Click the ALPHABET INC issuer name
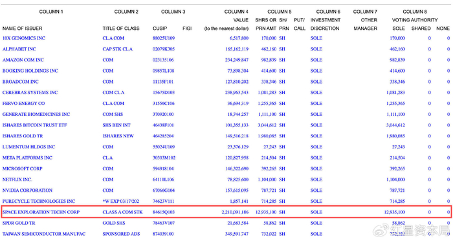This screenshot has height=241, width=453. coord(19,49)
